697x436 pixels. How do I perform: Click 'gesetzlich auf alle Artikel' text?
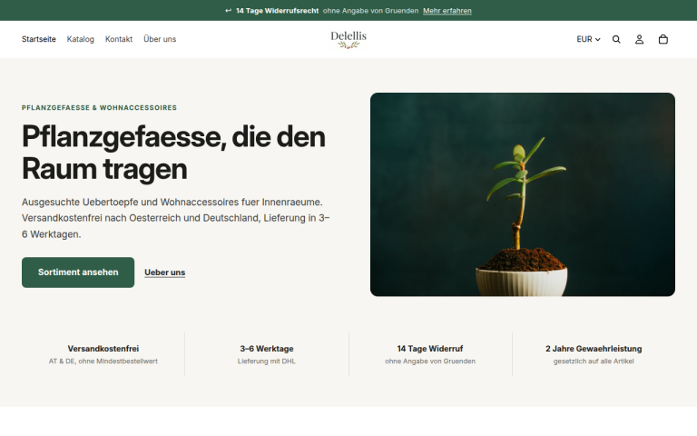point(594,362)
